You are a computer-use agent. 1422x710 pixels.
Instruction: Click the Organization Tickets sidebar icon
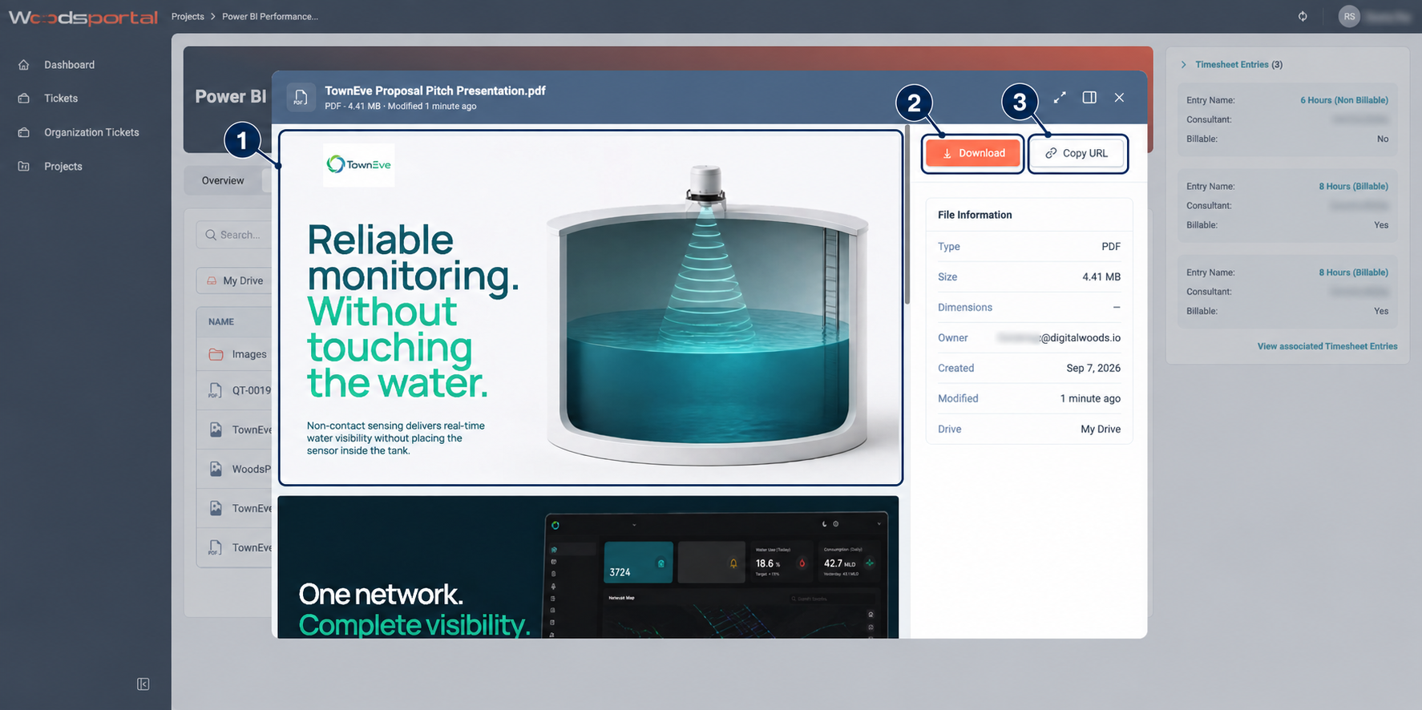click(24, 132)
